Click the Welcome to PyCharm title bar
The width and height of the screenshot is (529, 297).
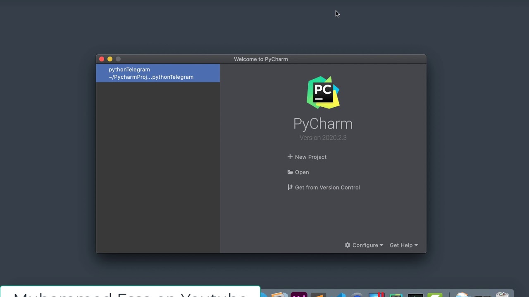pos(261,59)
